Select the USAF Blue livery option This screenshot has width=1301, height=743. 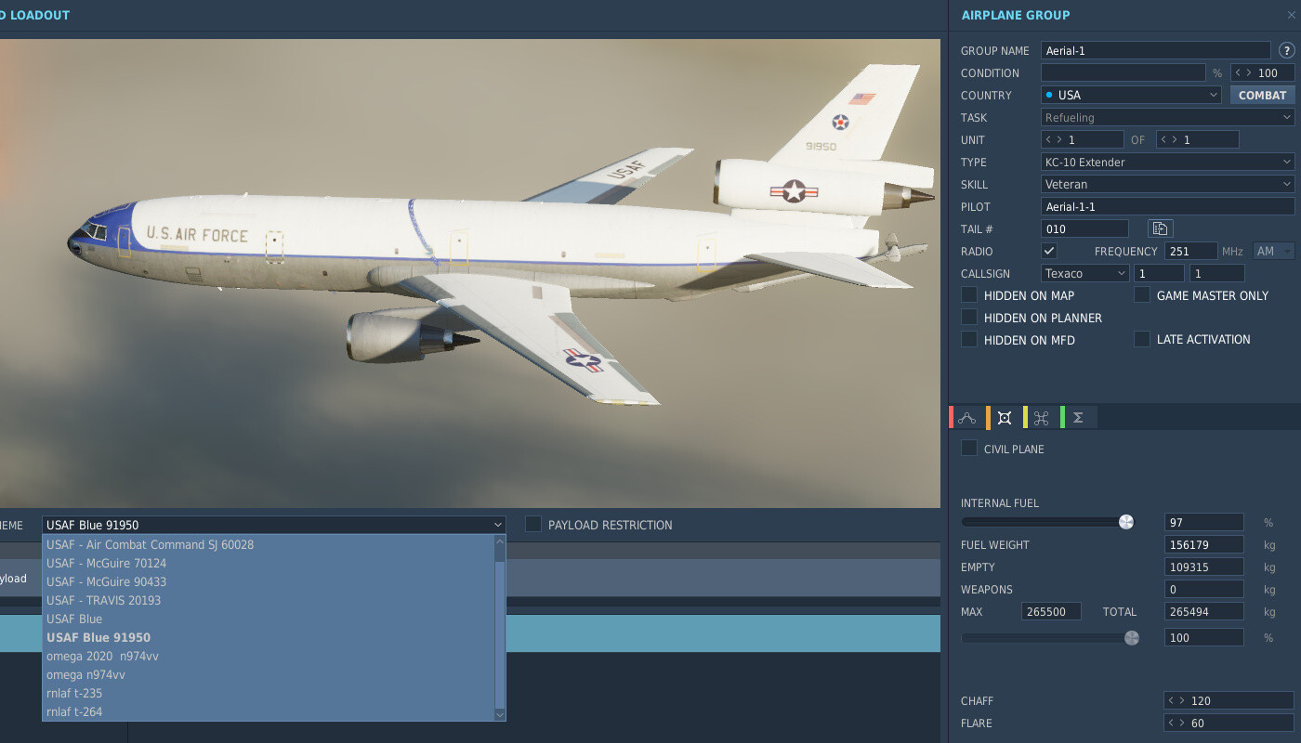coord(269,619)
